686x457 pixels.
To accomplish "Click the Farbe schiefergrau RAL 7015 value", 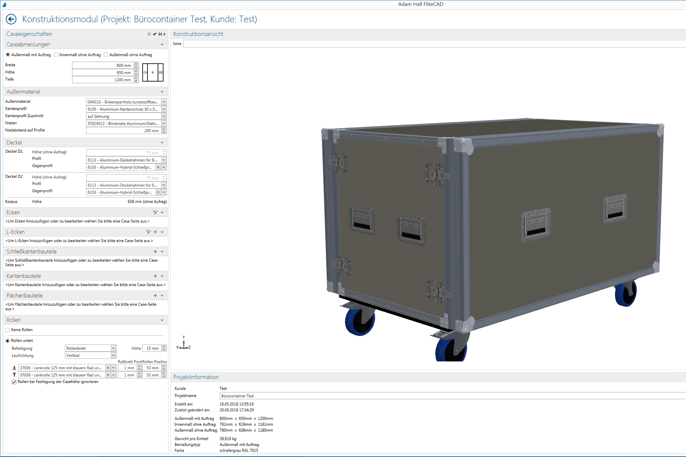I will tap(239, 451).
